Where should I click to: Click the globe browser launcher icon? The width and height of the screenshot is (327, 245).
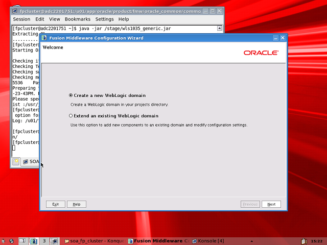[11, 241]
